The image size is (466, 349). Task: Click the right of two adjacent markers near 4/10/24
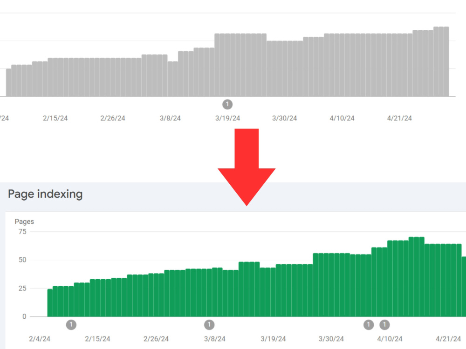pos(384,325)
